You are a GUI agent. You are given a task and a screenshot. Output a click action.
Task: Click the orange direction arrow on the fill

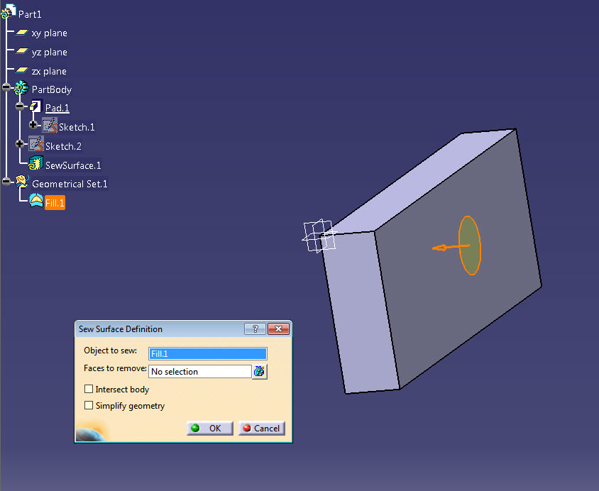coord(450,248)
